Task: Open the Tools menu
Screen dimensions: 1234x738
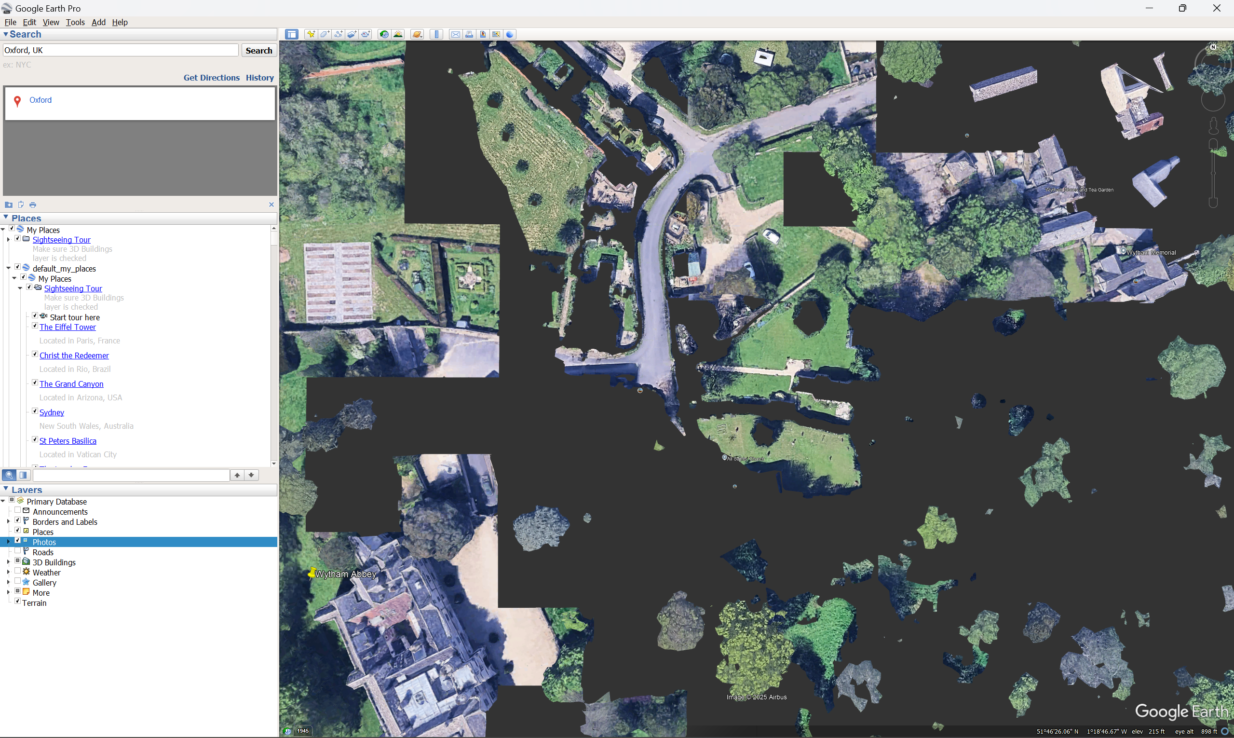Action: (x=75, y=22)
